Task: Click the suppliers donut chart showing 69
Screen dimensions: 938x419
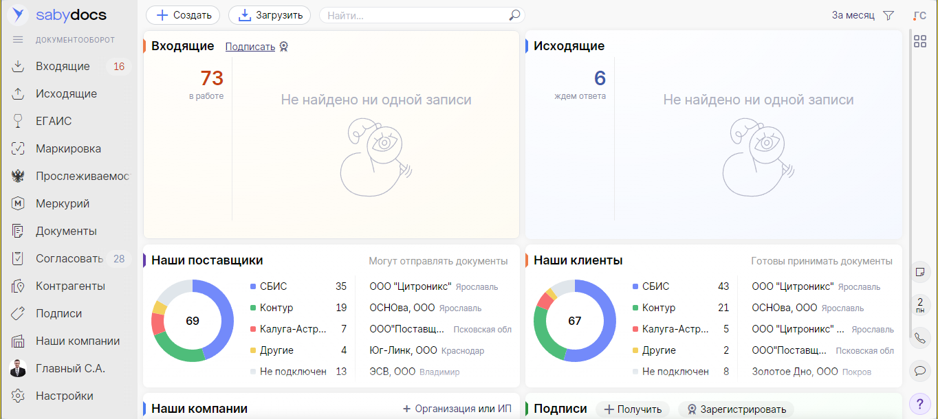Action: [x=193, y=321]
